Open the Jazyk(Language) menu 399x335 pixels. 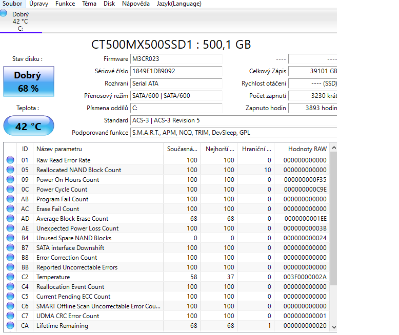tap(179, 4)
